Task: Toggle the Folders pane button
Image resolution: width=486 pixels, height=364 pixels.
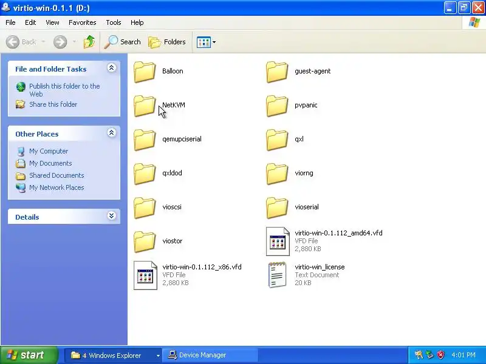Action: click(x=166, y=42)
